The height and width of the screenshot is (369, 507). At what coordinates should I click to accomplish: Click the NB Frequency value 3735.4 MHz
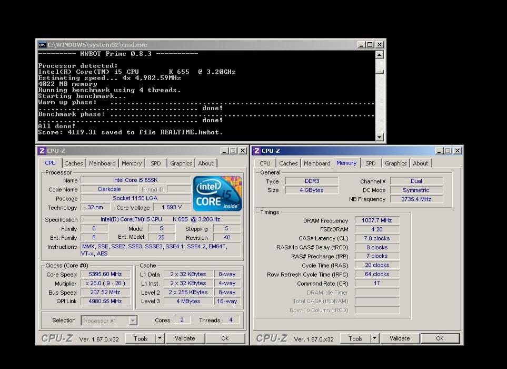pos(416,199)
